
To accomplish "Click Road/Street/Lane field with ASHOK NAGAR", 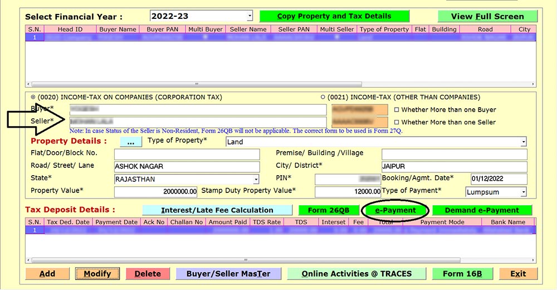I will pos(187,167).
